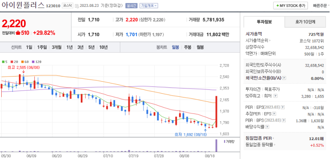
Task: Click the 아이윈플러스 stock name heading
Action: (23, 5)
